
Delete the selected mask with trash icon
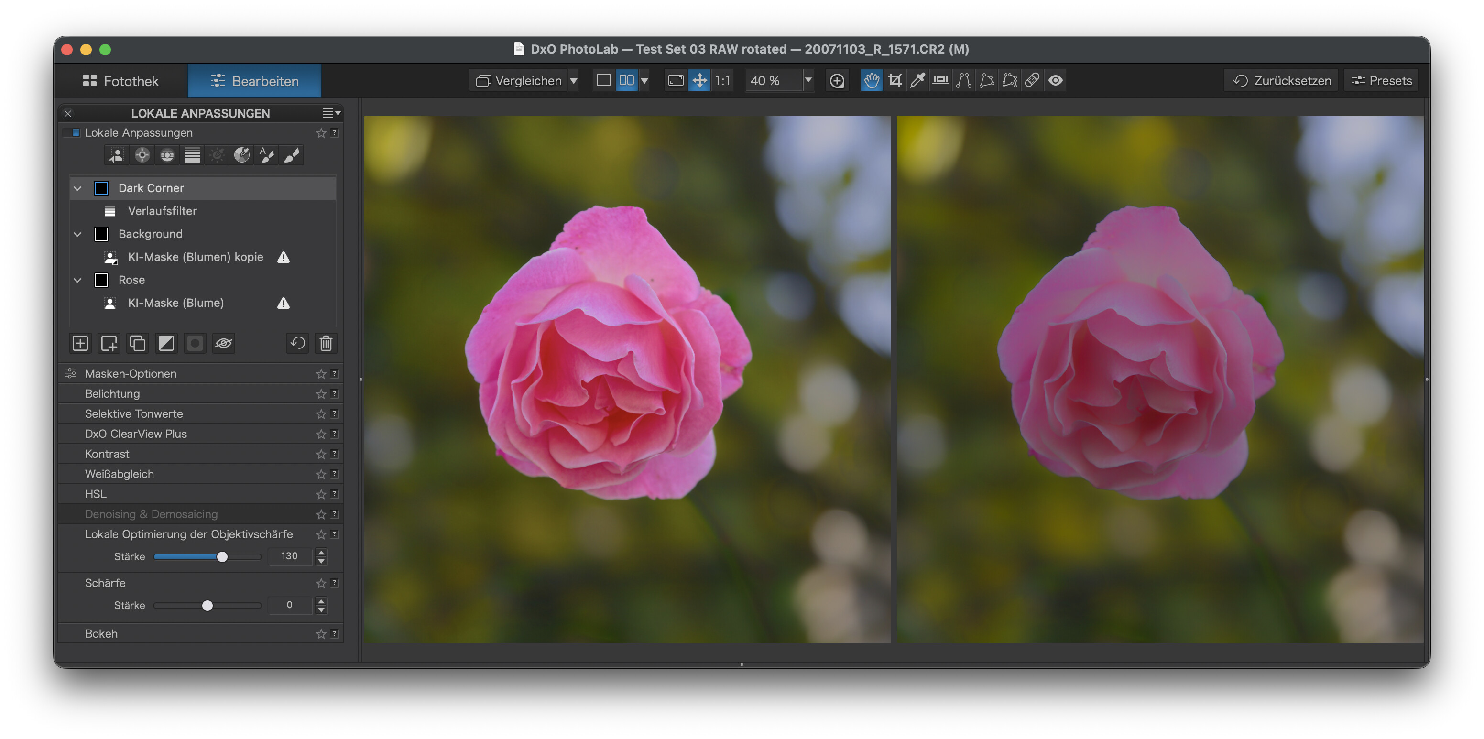coord(326,343)
